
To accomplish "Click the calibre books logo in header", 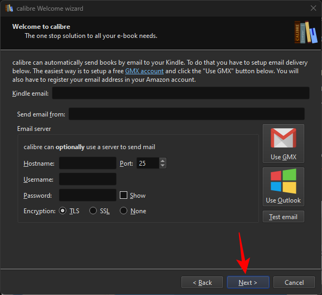I will point(305,31).
